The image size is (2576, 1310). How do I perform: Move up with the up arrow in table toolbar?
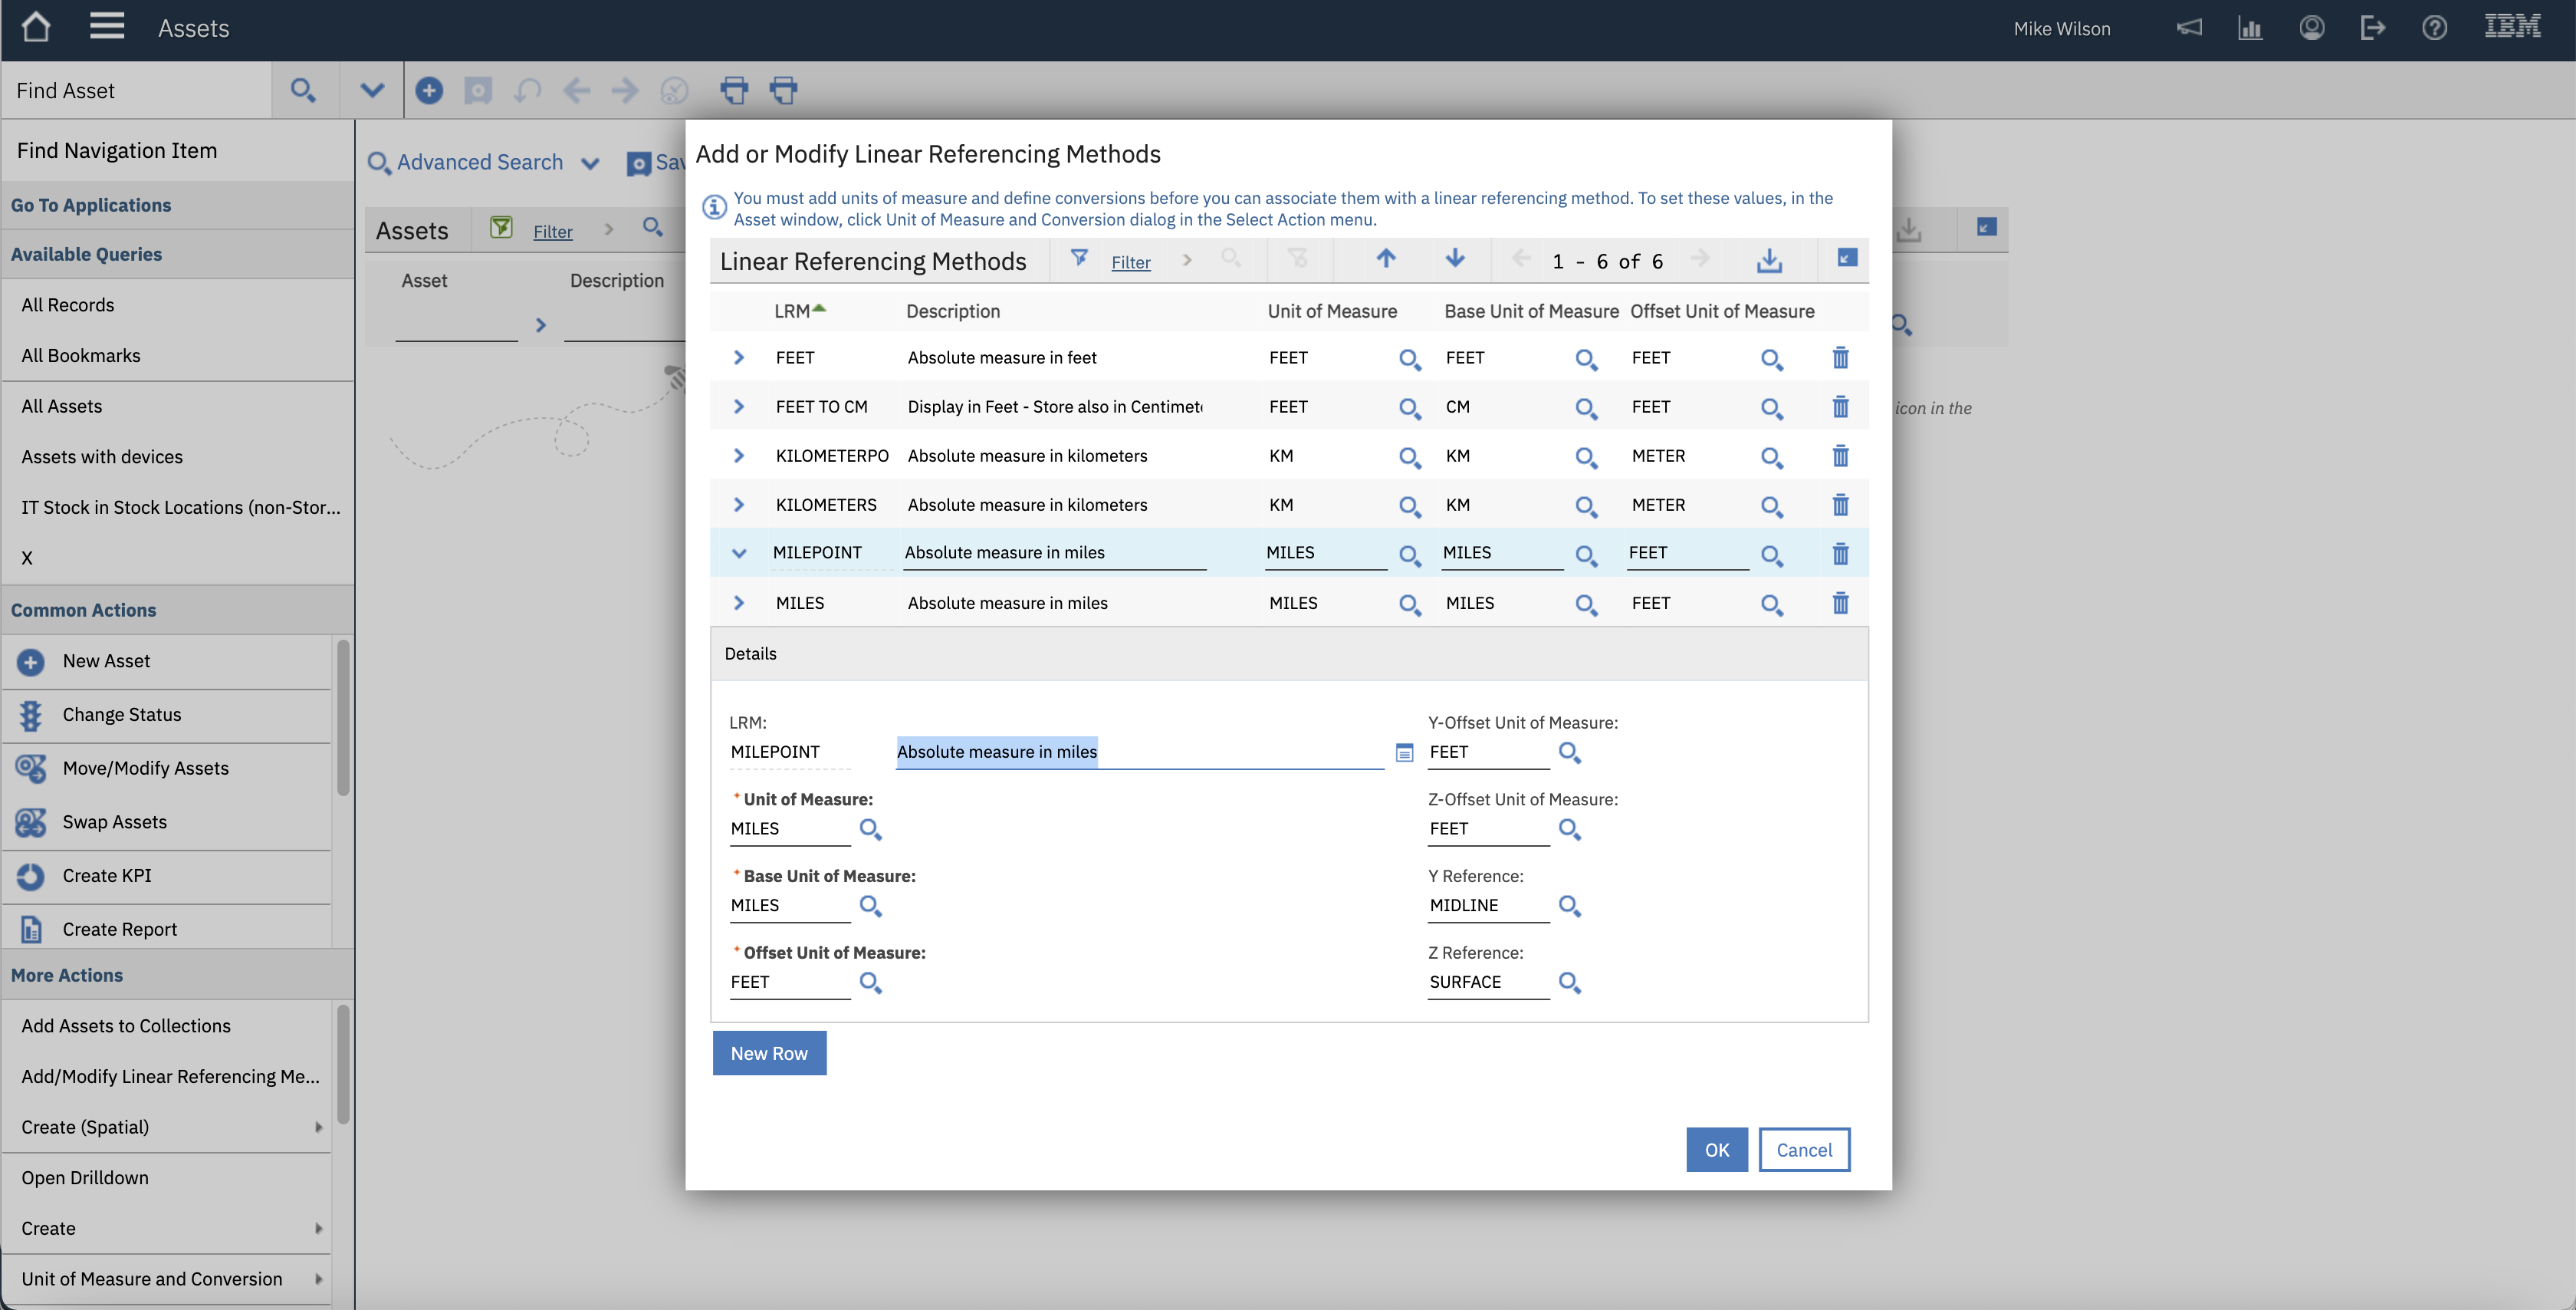click(x=1385, y=259)
